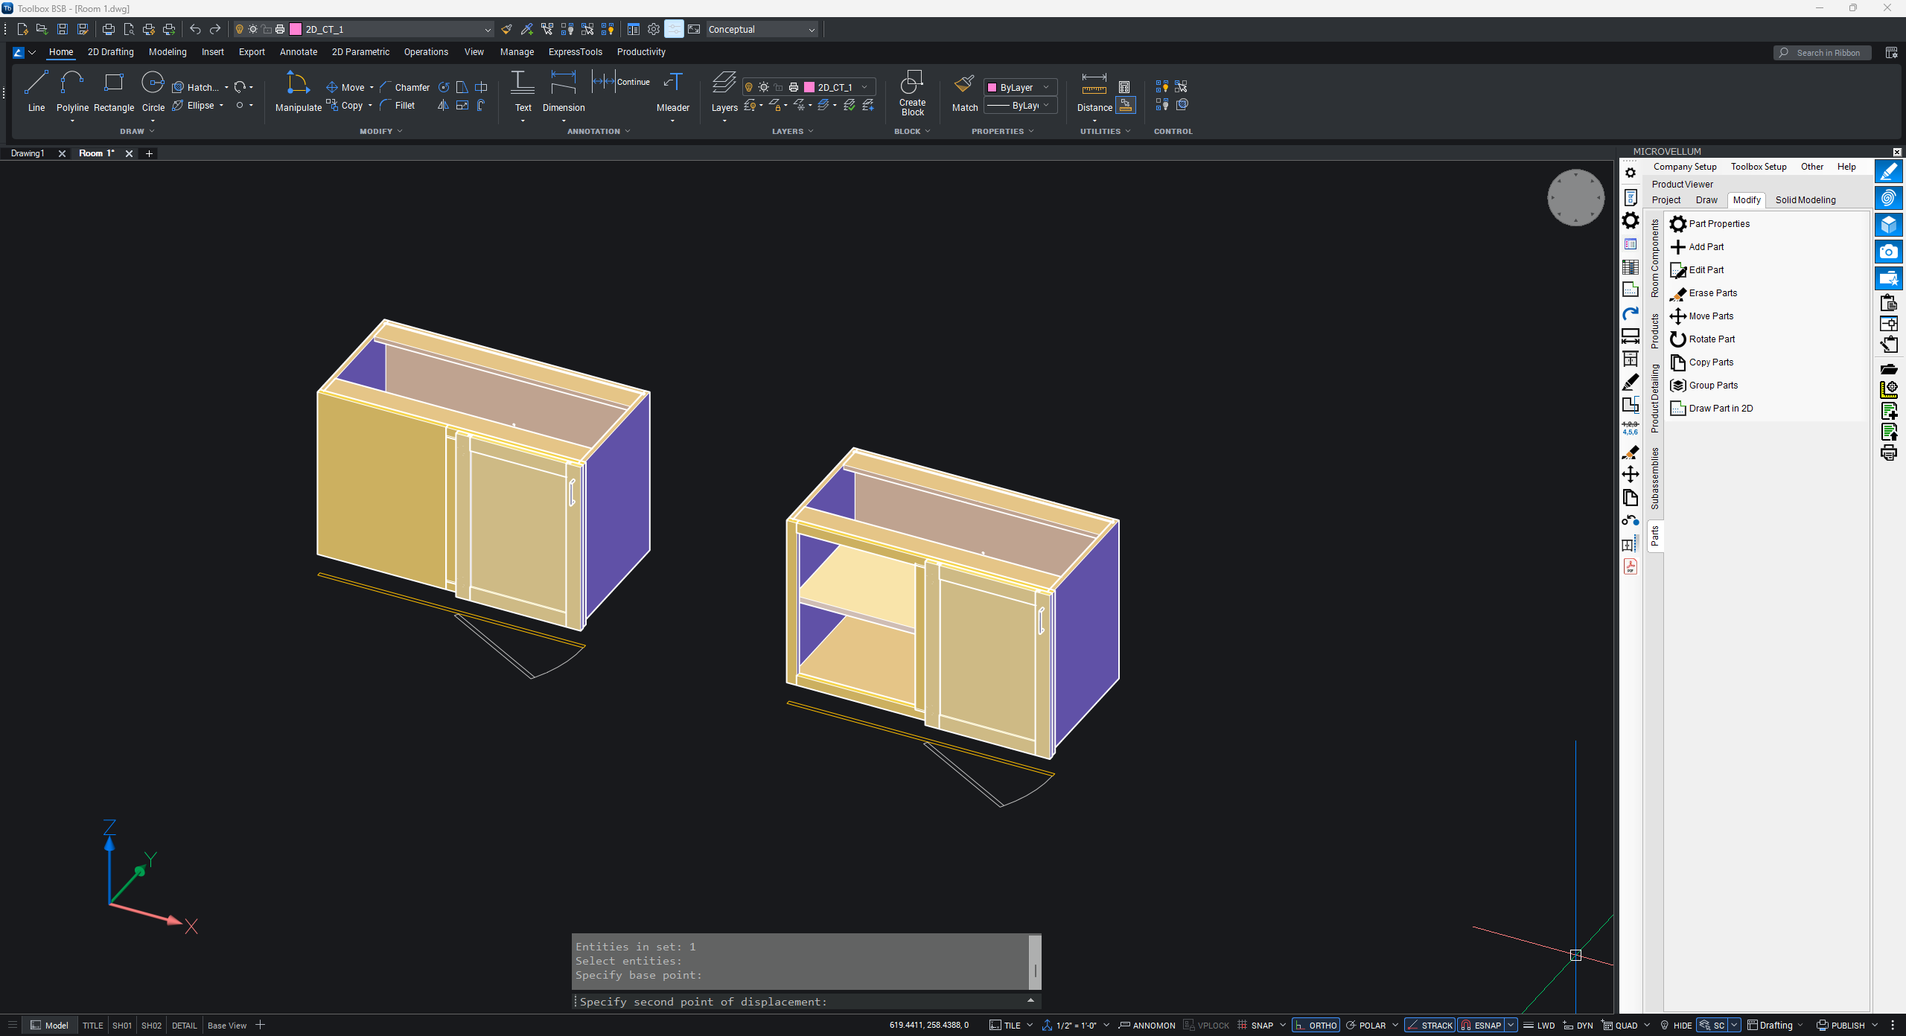Image resolution: width=1906 pixels, height=1036 pixels.
Task: Switch to the Solid Modeling tab
Action: click(1805, 200)
